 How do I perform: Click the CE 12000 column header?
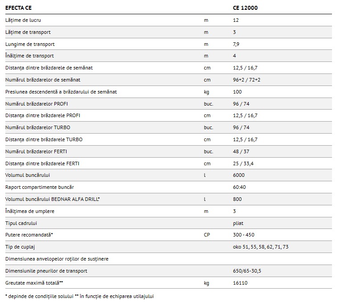(x=245, y=8)
